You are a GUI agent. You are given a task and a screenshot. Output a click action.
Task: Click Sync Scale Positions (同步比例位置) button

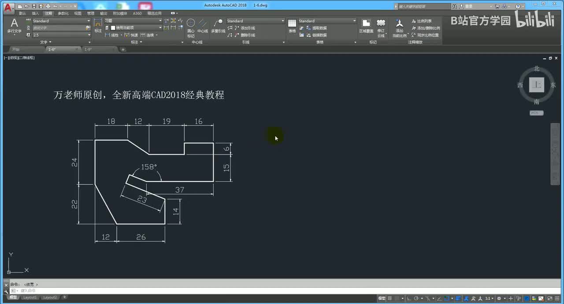(425, 35)
